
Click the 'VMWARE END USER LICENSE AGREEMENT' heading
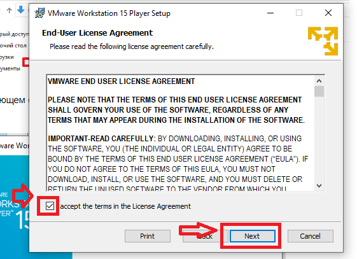point(121,81)
